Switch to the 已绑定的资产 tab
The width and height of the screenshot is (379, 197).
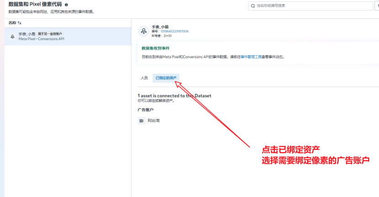(166, 78)
